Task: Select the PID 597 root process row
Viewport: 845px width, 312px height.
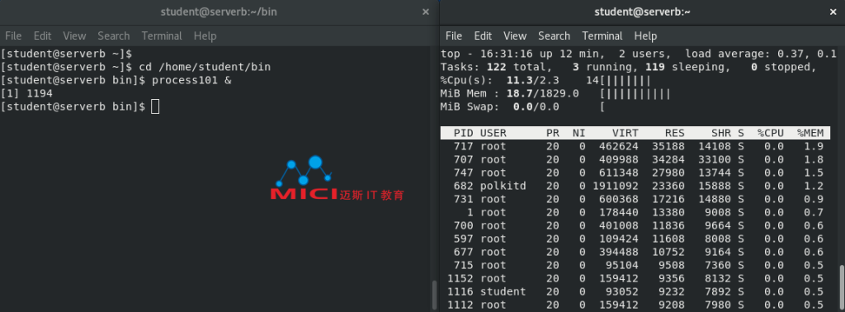Action: point(635,239)
